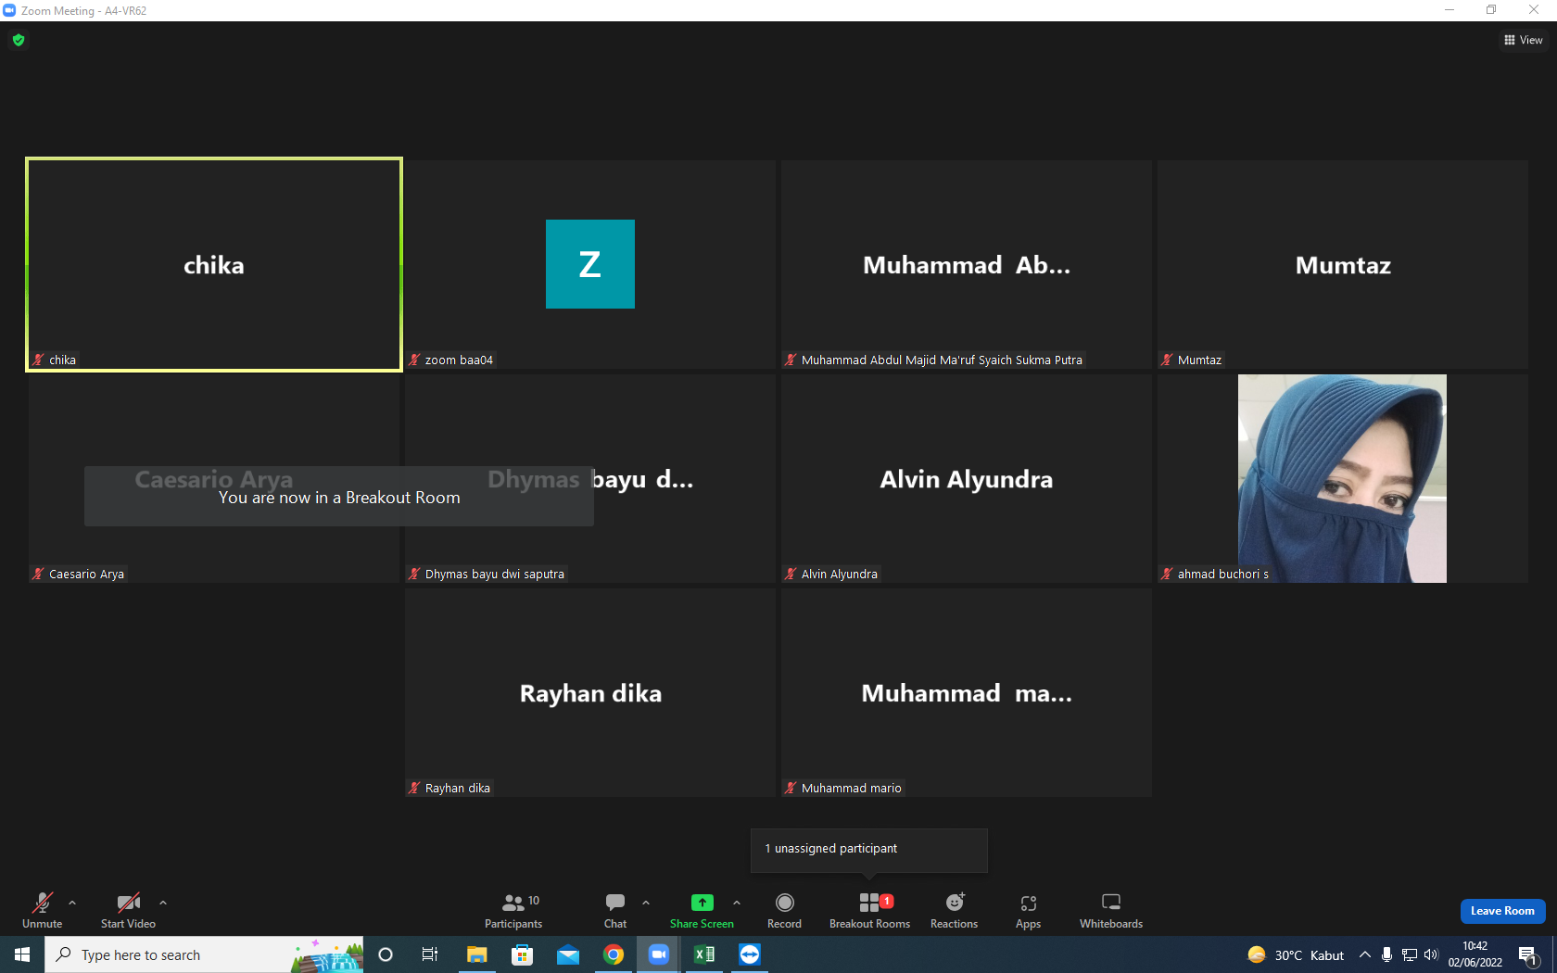Open the notification center
Image resolution: width=1557 pixels, height=973 pixels.
point(1528,954)
